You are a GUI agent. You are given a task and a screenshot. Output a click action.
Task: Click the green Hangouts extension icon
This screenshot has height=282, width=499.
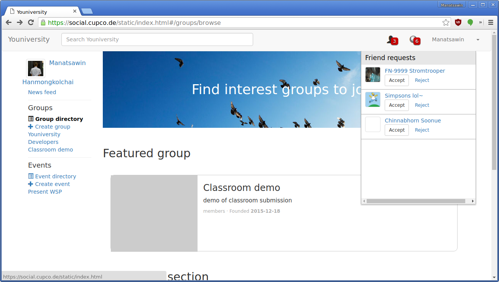[x=470, y=23]
